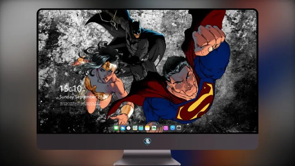295x166 pixels.
Task: Open the blue App Store icon
Action: 173,128
